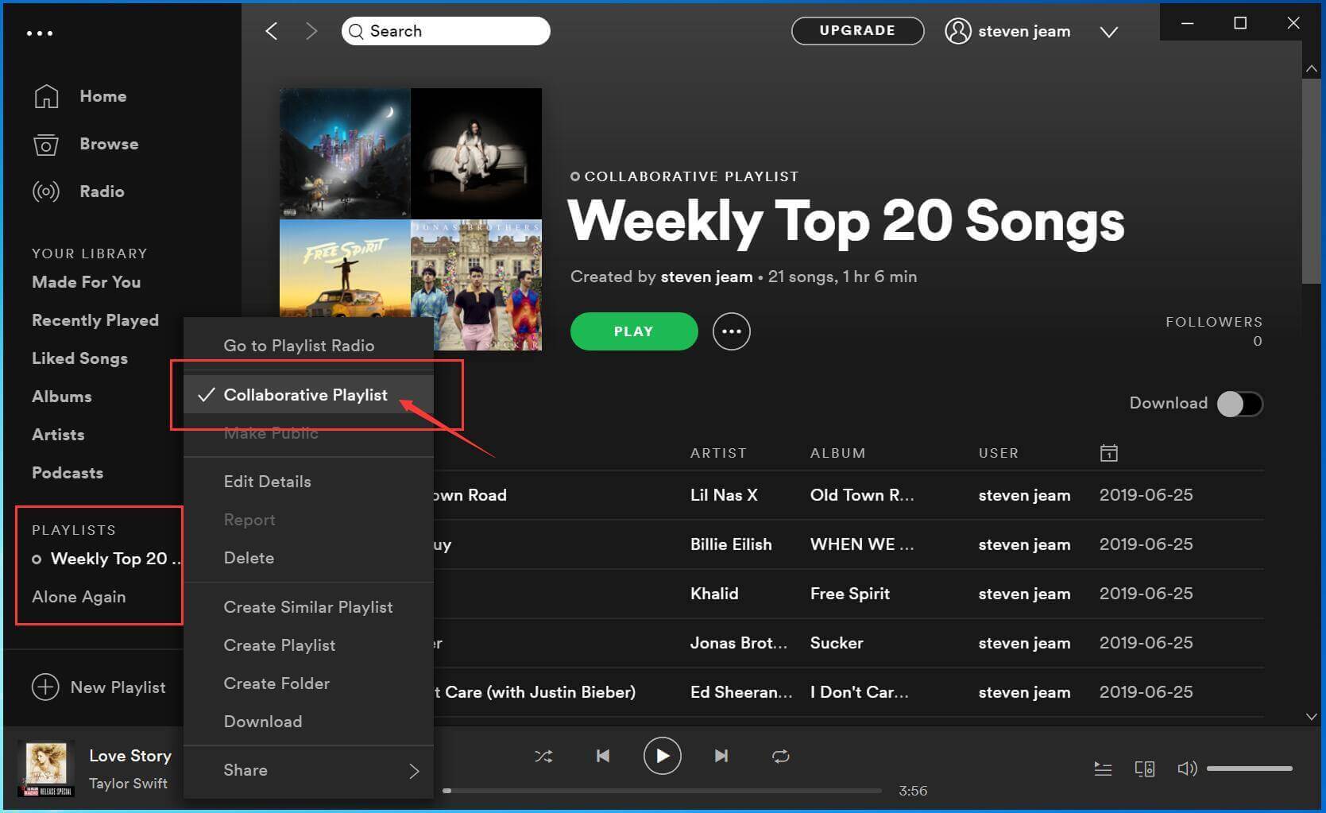
Task: Go forward with the right arrow
Action: pos(311,31)
